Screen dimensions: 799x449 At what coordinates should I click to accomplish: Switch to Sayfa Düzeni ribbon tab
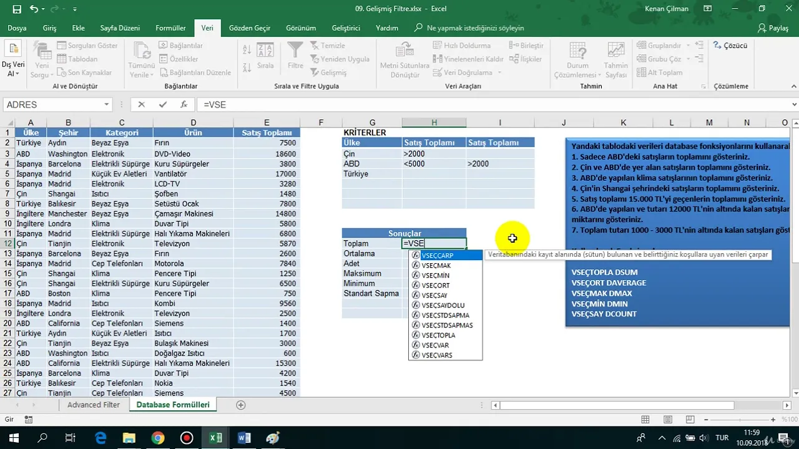click(x=120, y=28)
